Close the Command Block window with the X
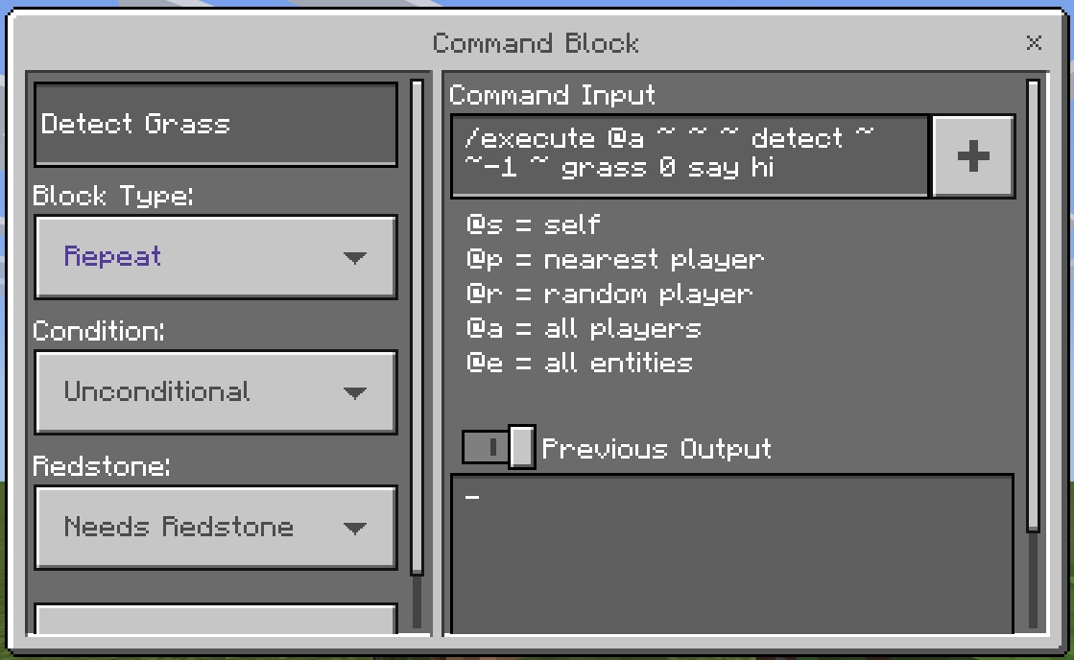Image resolution: width=1074 pixels, height=660 pixels. pos(1035,42)
